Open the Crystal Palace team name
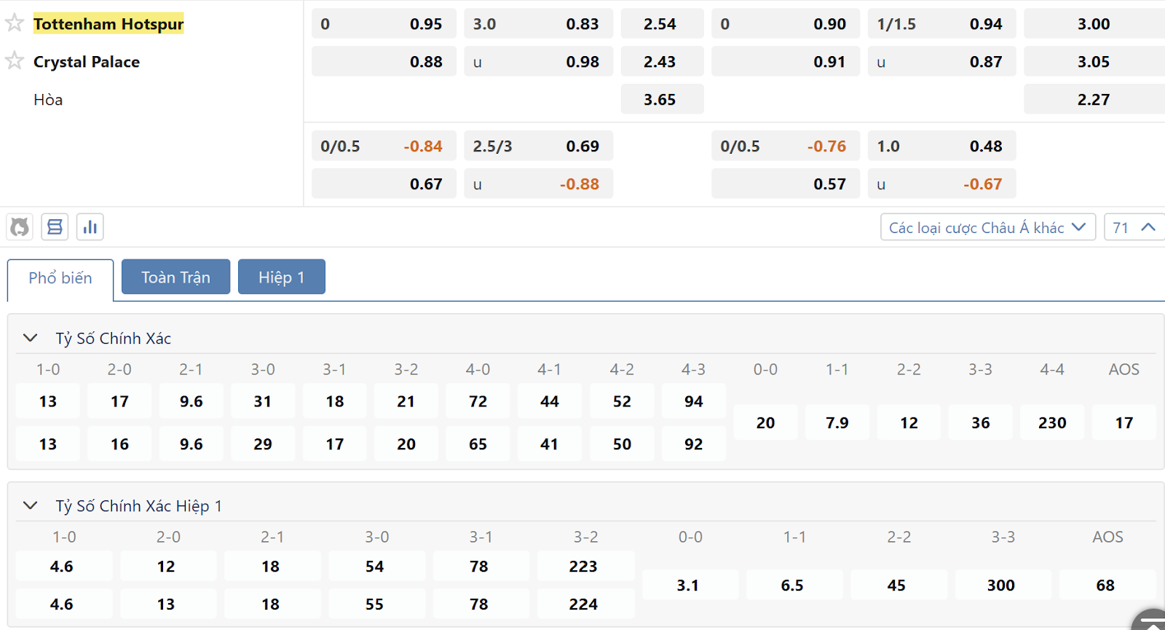This screenshot has width=1165, height=630. point(87,62)
